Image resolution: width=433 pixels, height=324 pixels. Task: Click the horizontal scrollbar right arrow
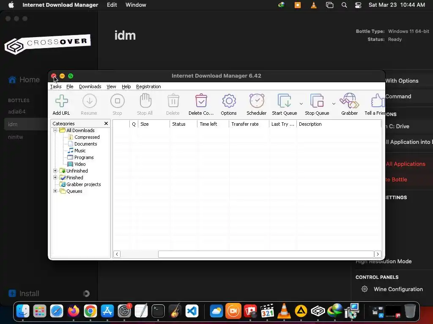tap(378, 254)
